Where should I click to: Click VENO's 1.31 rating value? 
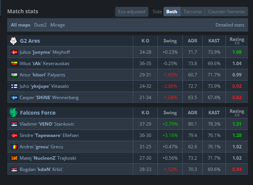(237, 124)
